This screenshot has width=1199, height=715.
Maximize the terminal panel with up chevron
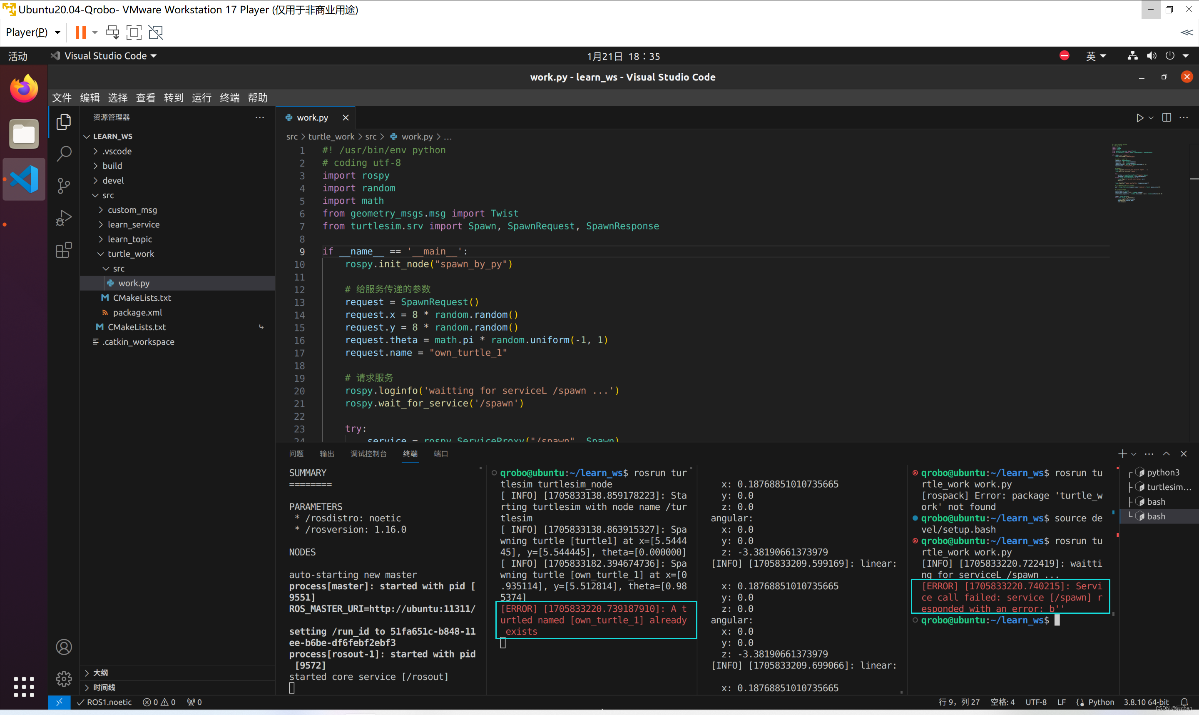pos(1166,454)
